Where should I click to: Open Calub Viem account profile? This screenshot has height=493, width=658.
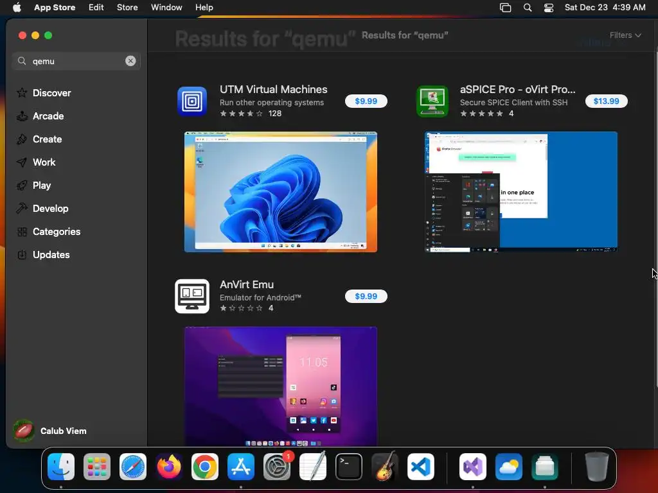point(50,431)
